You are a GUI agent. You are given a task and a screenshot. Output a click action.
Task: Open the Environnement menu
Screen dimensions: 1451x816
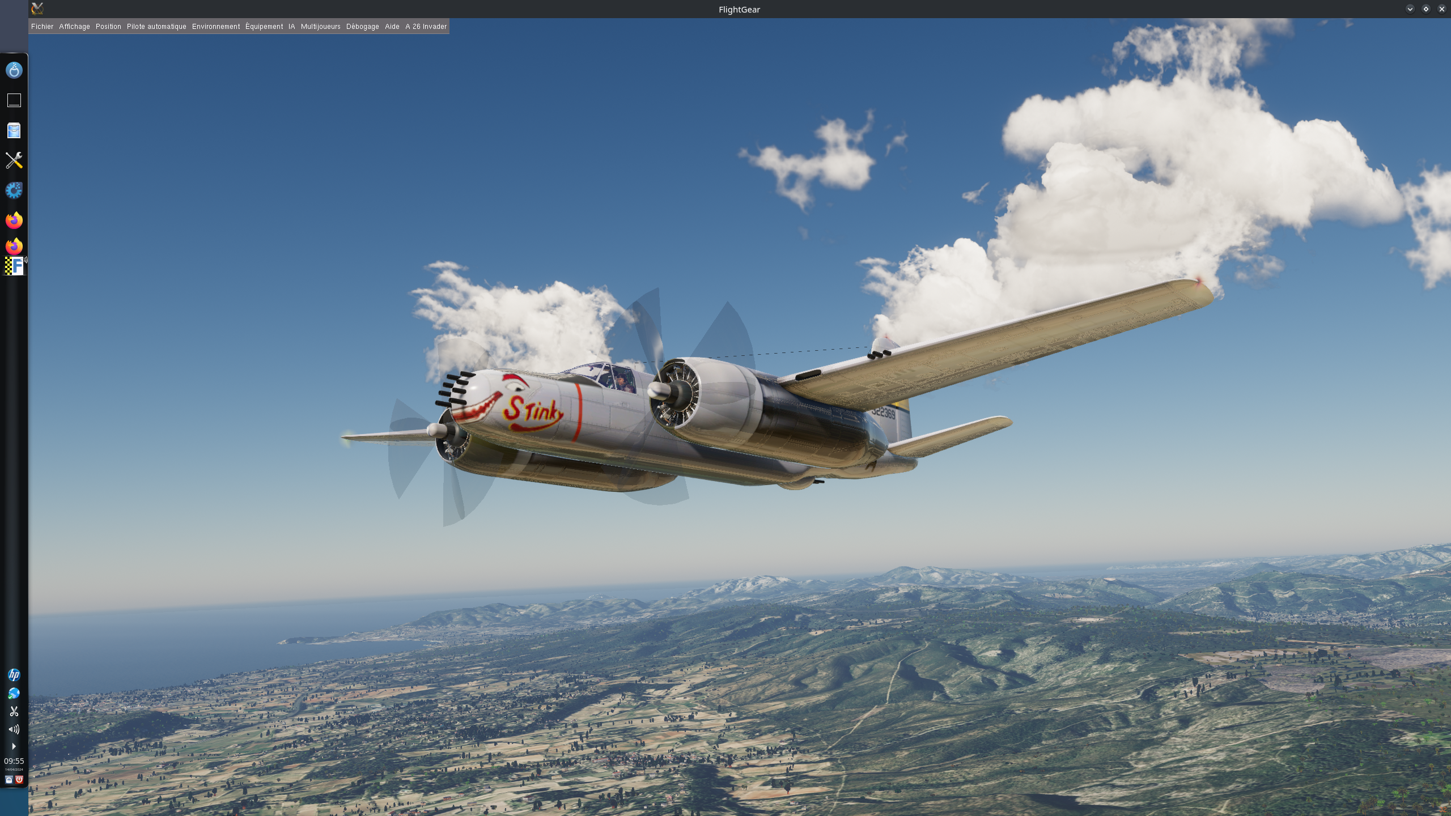coord(216,27)
